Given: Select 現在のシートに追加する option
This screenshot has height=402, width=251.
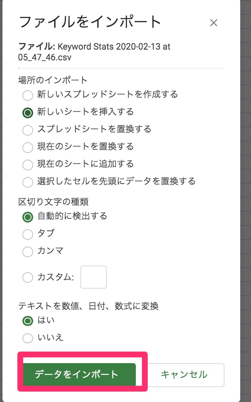Looking at the screenshot, I should point(28,165).
